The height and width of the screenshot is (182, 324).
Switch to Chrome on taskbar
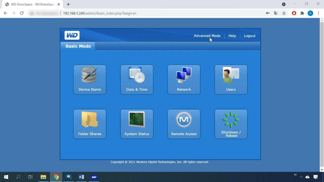pos(56,177)
